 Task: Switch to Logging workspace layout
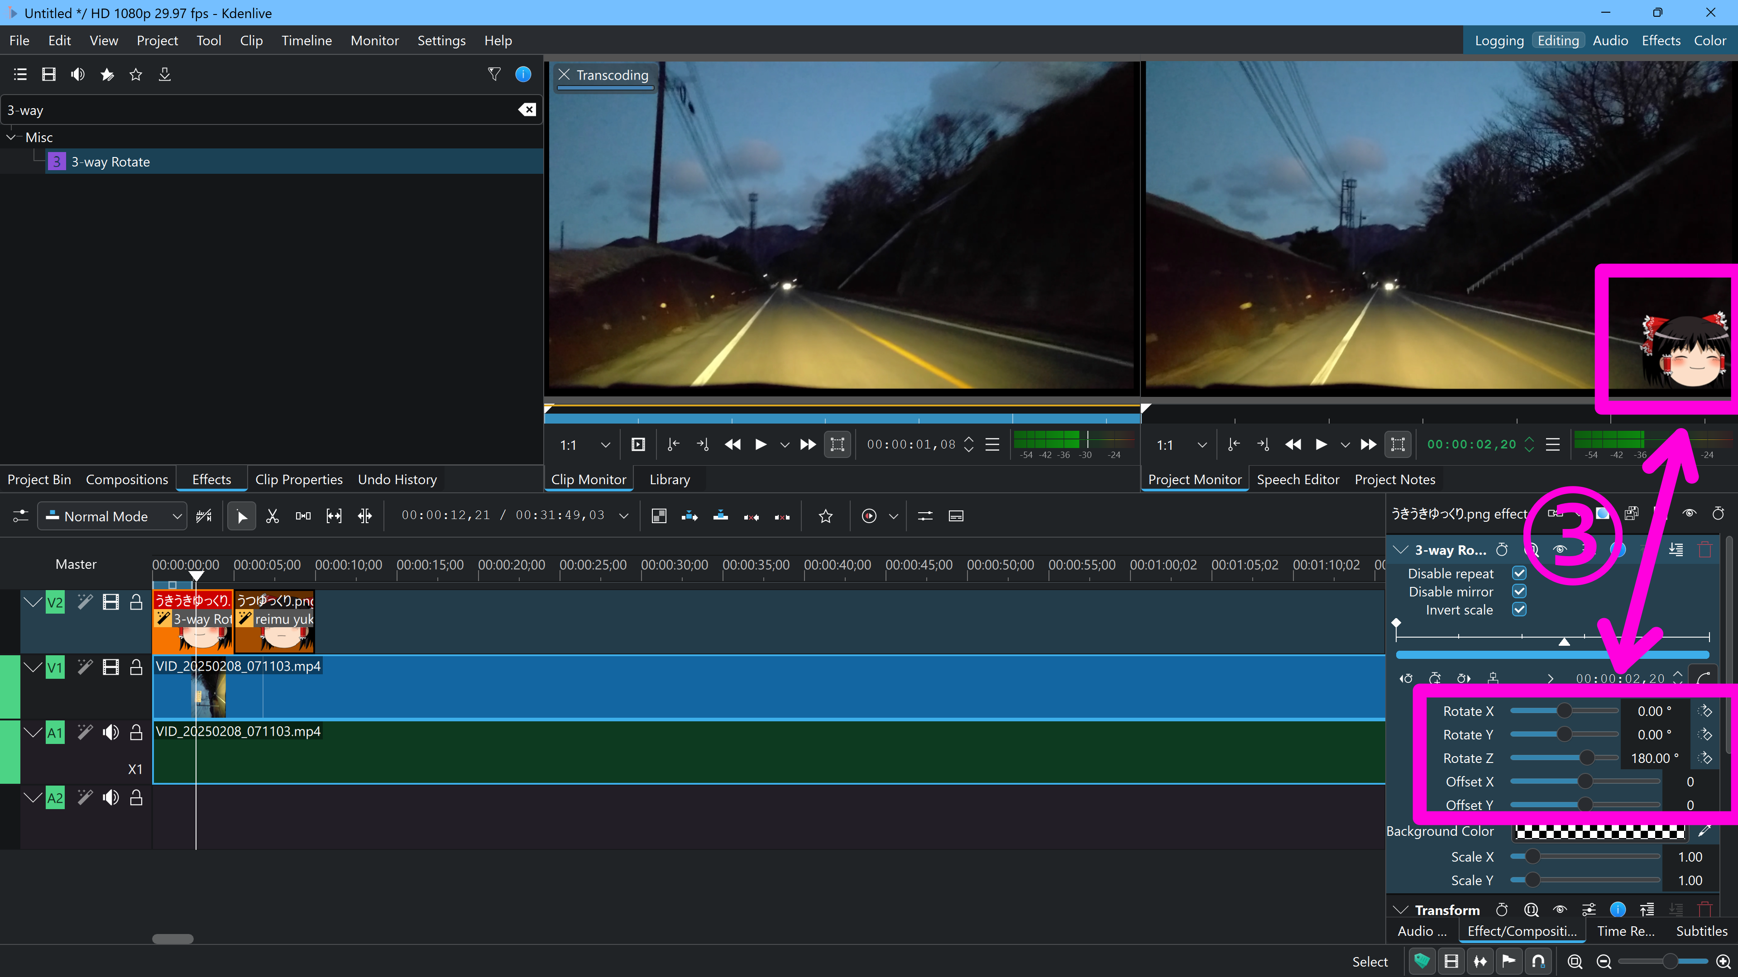pos(1499,40)
